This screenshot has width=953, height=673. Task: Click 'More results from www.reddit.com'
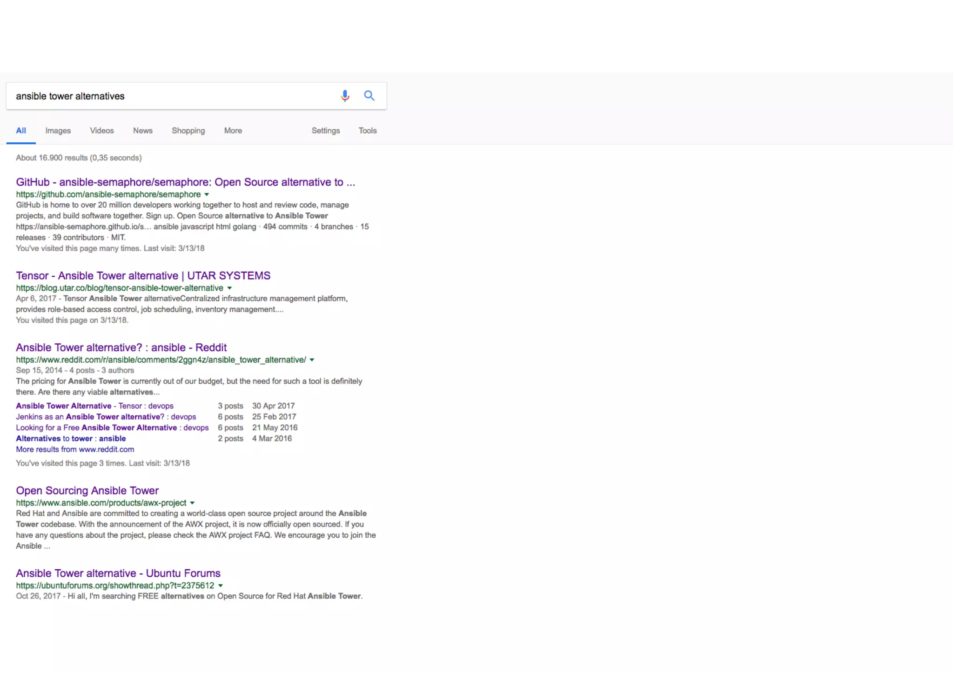click(x=75, y=449)
